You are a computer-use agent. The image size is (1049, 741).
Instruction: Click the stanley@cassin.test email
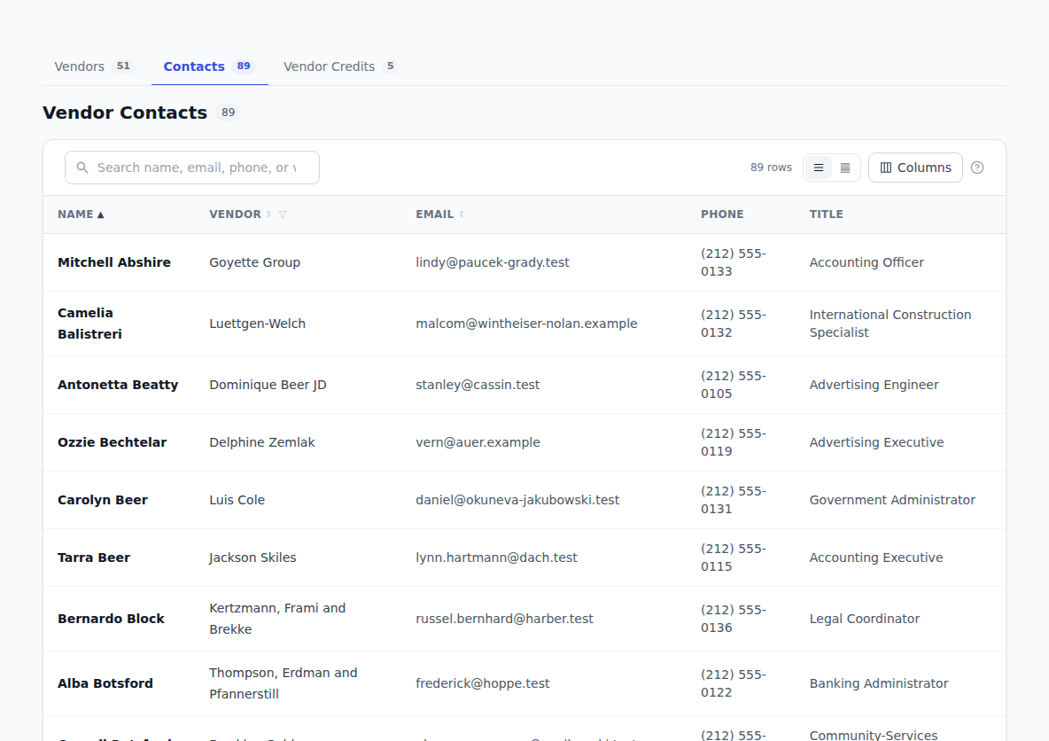coord(478,385)
